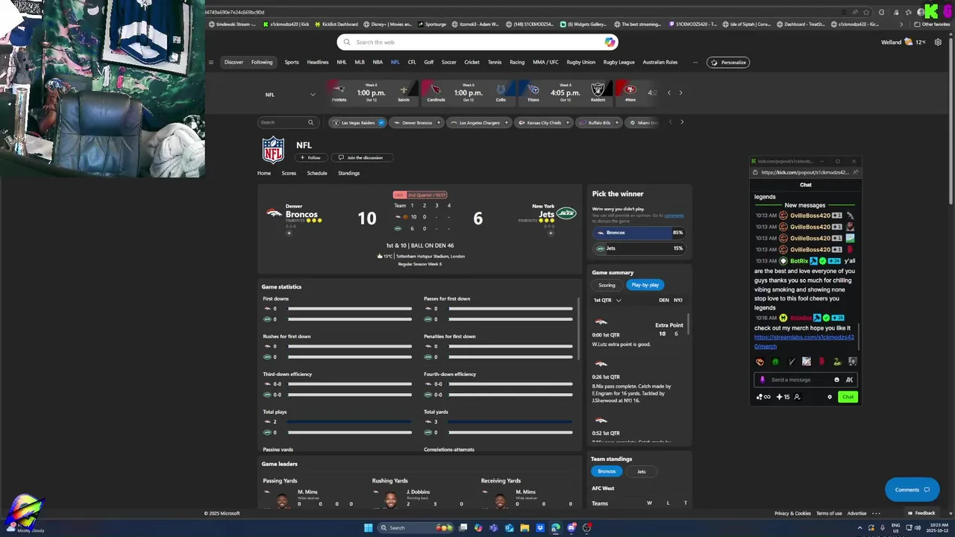Switch to the Scores tab
Image resolution: width=955 pixels, height=537 pixels.
289,173
